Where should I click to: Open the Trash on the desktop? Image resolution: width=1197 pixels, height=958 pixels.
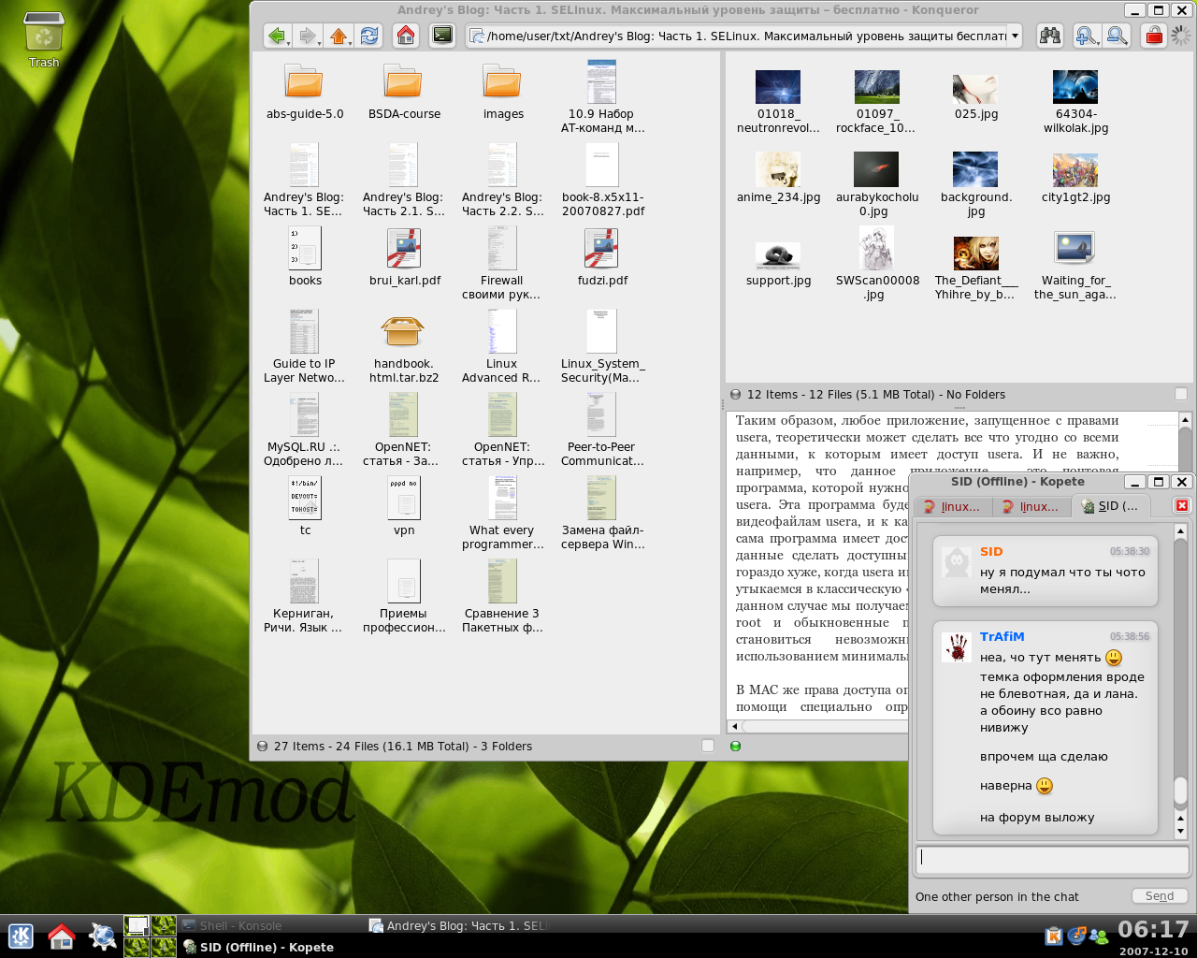[x=44, y=41]
